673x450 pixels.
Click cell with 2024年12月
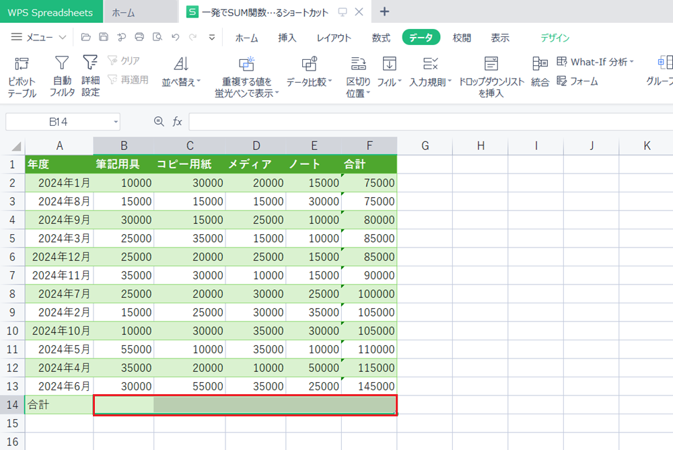click(59, 256)
